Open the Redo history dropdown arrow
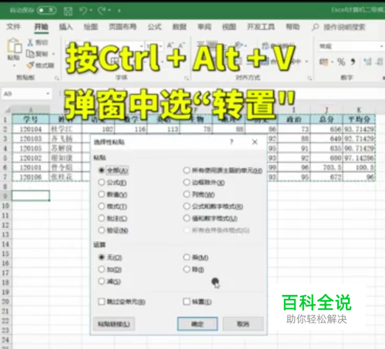The image size is (385, 349). click(109, 11)
